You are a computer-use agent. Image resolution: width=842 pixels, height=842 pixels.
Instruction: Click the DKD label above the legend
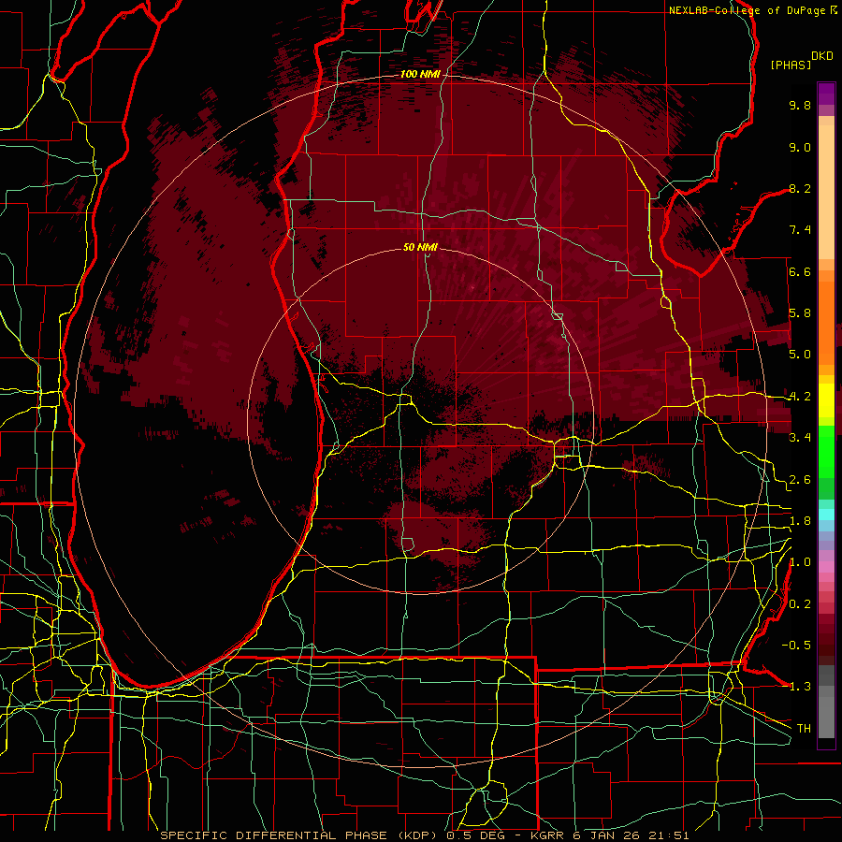pyautogui.click(x=821, y=56)
